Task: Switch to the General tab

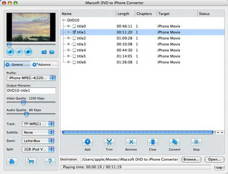Action: point(17,65)
